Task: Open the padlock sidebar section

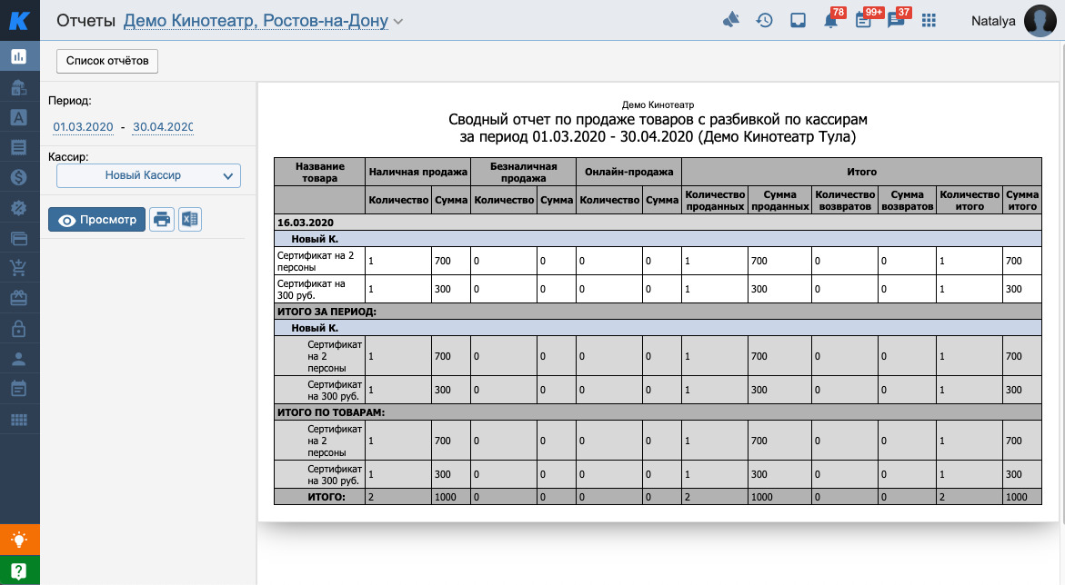Action: pos(19,328)
